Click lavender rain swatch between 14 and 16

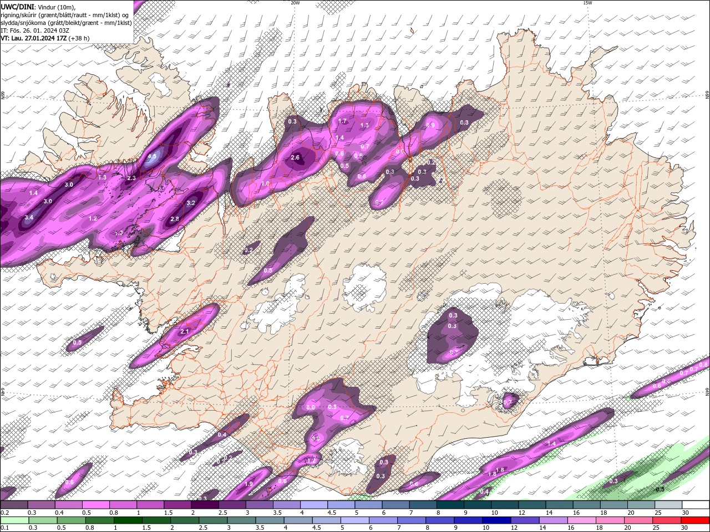click(x=553, y=520)
